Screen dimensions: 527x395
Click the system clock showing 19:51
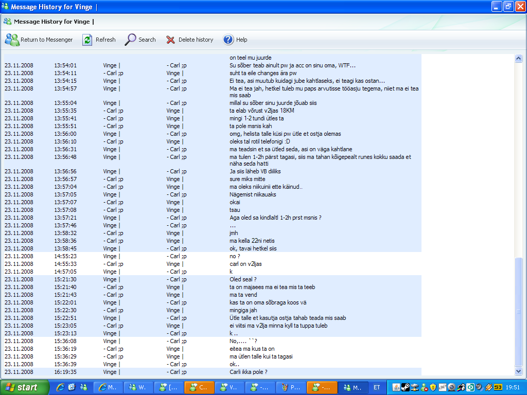512,387
